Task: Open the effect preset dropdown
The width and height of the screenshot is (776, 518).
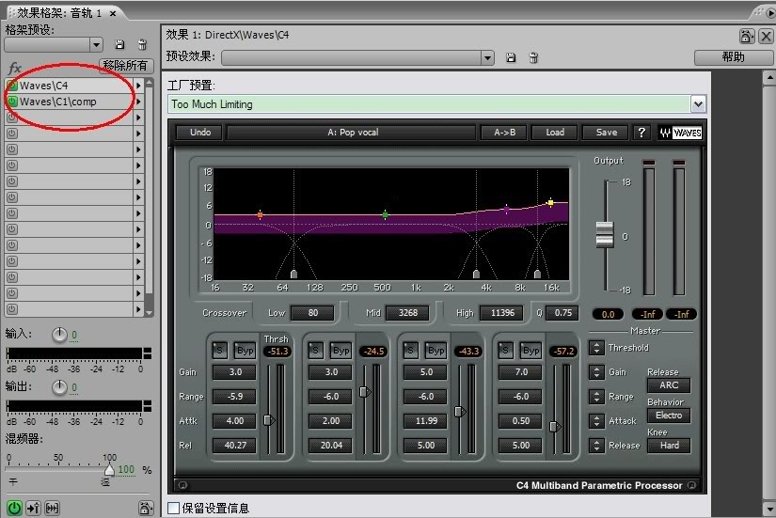Action: click(x=487, y=58)
